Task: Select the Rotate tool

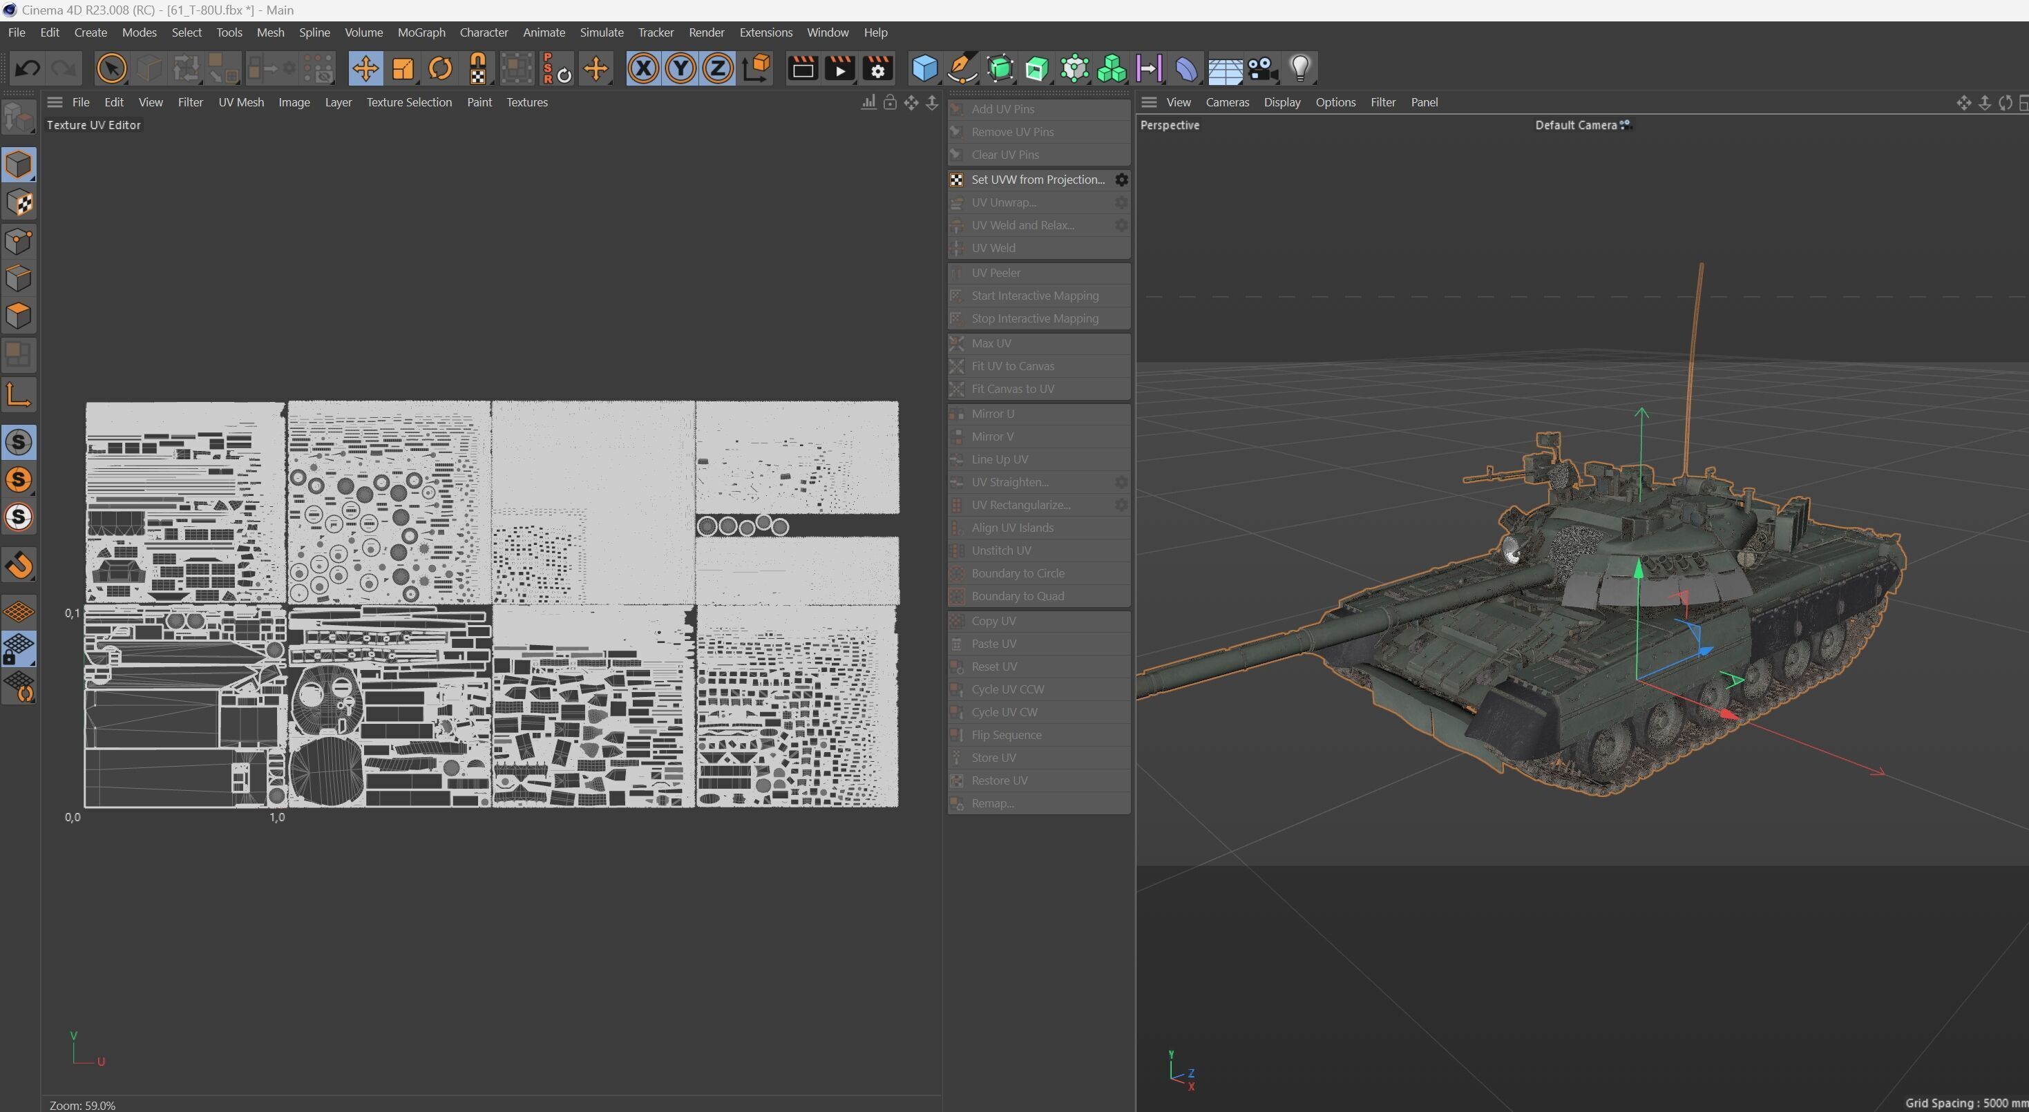Action: tap(440, 68)
